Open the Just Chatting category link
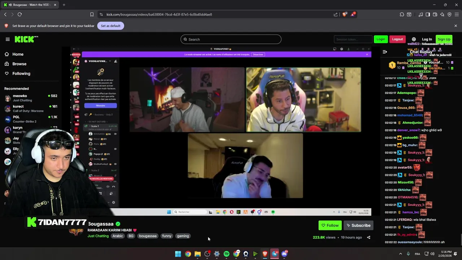 (x=98, y=236)
